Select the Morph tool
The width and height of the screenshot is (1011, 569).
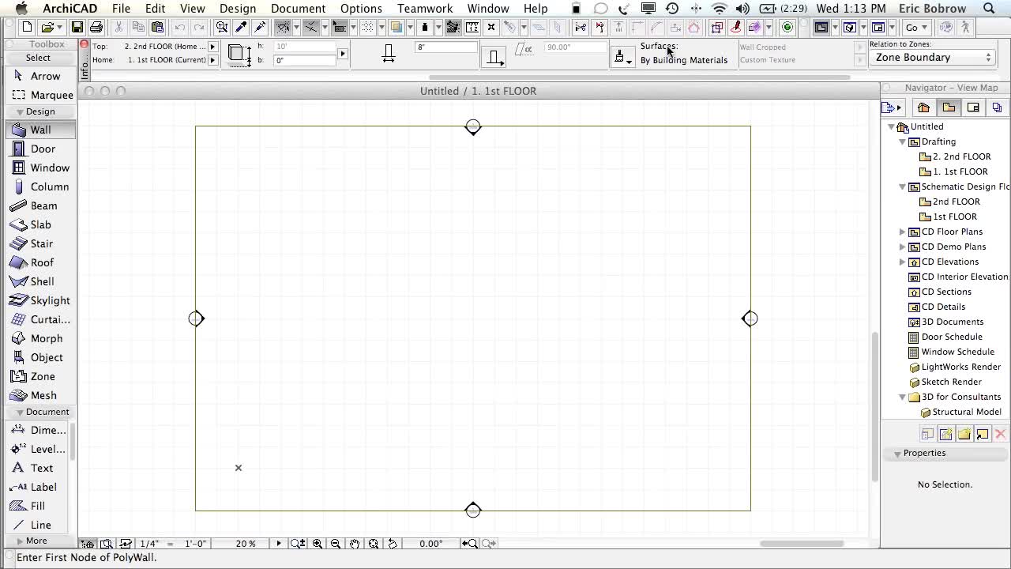tap(41, 338)
